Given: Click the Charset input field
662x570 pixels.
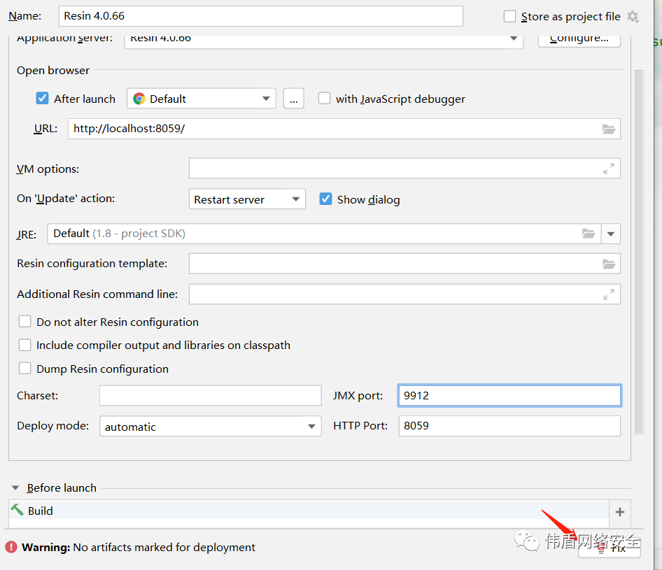Looking at the screenshot, I should [x=210, y=395].
